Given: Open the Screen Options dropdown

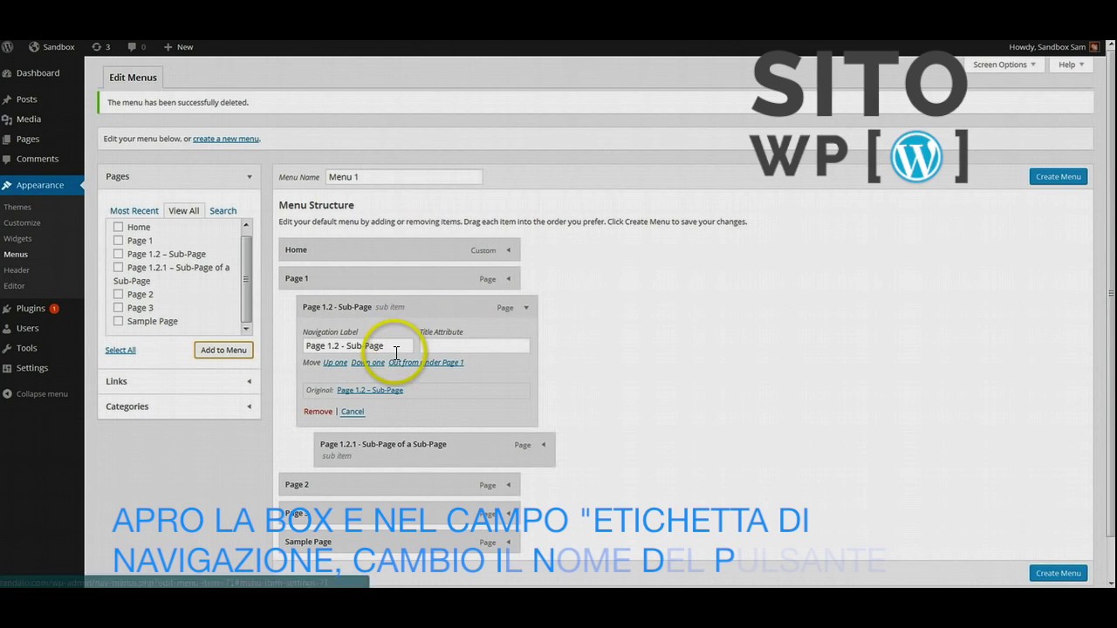Looking at the screenshot, I should point(1004,65).
